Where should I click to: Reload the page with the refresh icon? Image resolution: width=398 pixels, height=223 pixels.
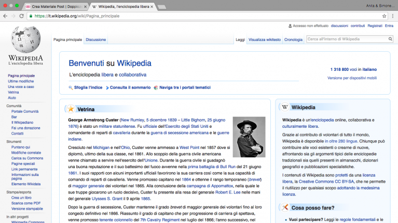click(21, 16)
